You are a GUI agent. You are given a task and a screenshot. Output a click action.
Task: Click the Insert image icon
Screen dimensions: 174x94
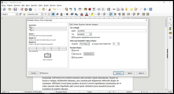tap(85, 9)
